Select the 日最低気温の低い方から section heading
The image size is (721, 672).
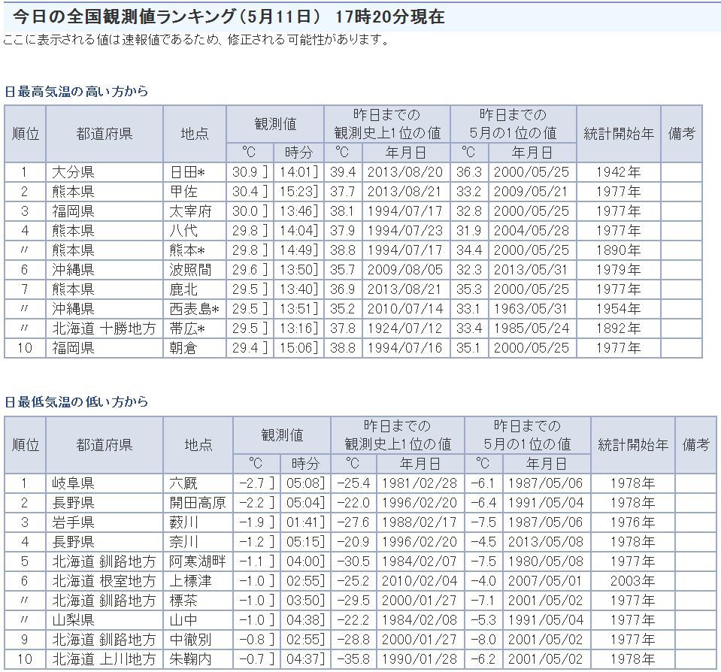(x=77, y=402)
